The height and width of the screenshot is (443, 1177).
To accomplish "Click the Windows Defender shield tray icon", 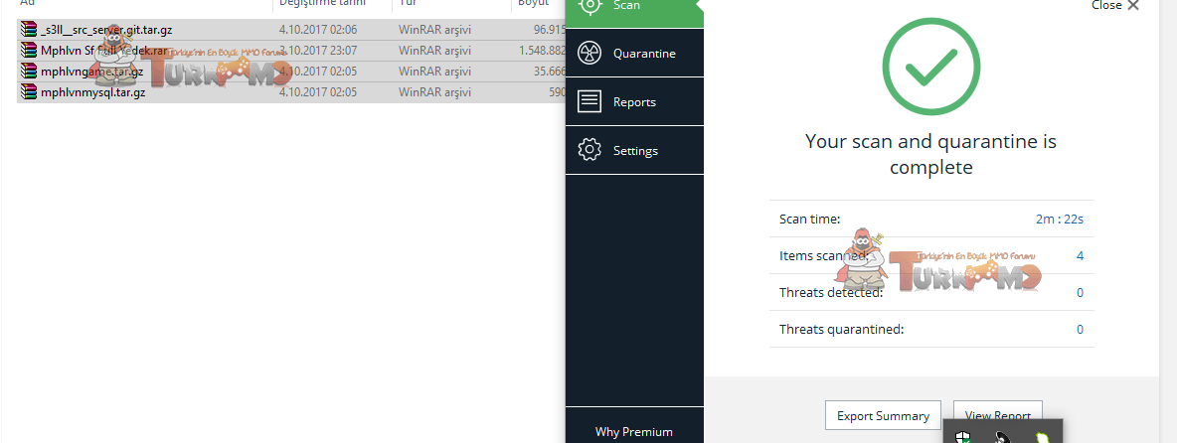I will 961,437.
